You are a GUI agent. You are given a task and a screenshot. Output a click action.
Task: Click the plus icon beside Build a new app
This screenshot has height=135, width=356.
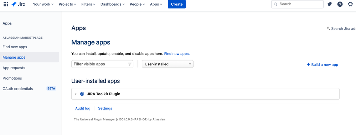coord(308,64)
